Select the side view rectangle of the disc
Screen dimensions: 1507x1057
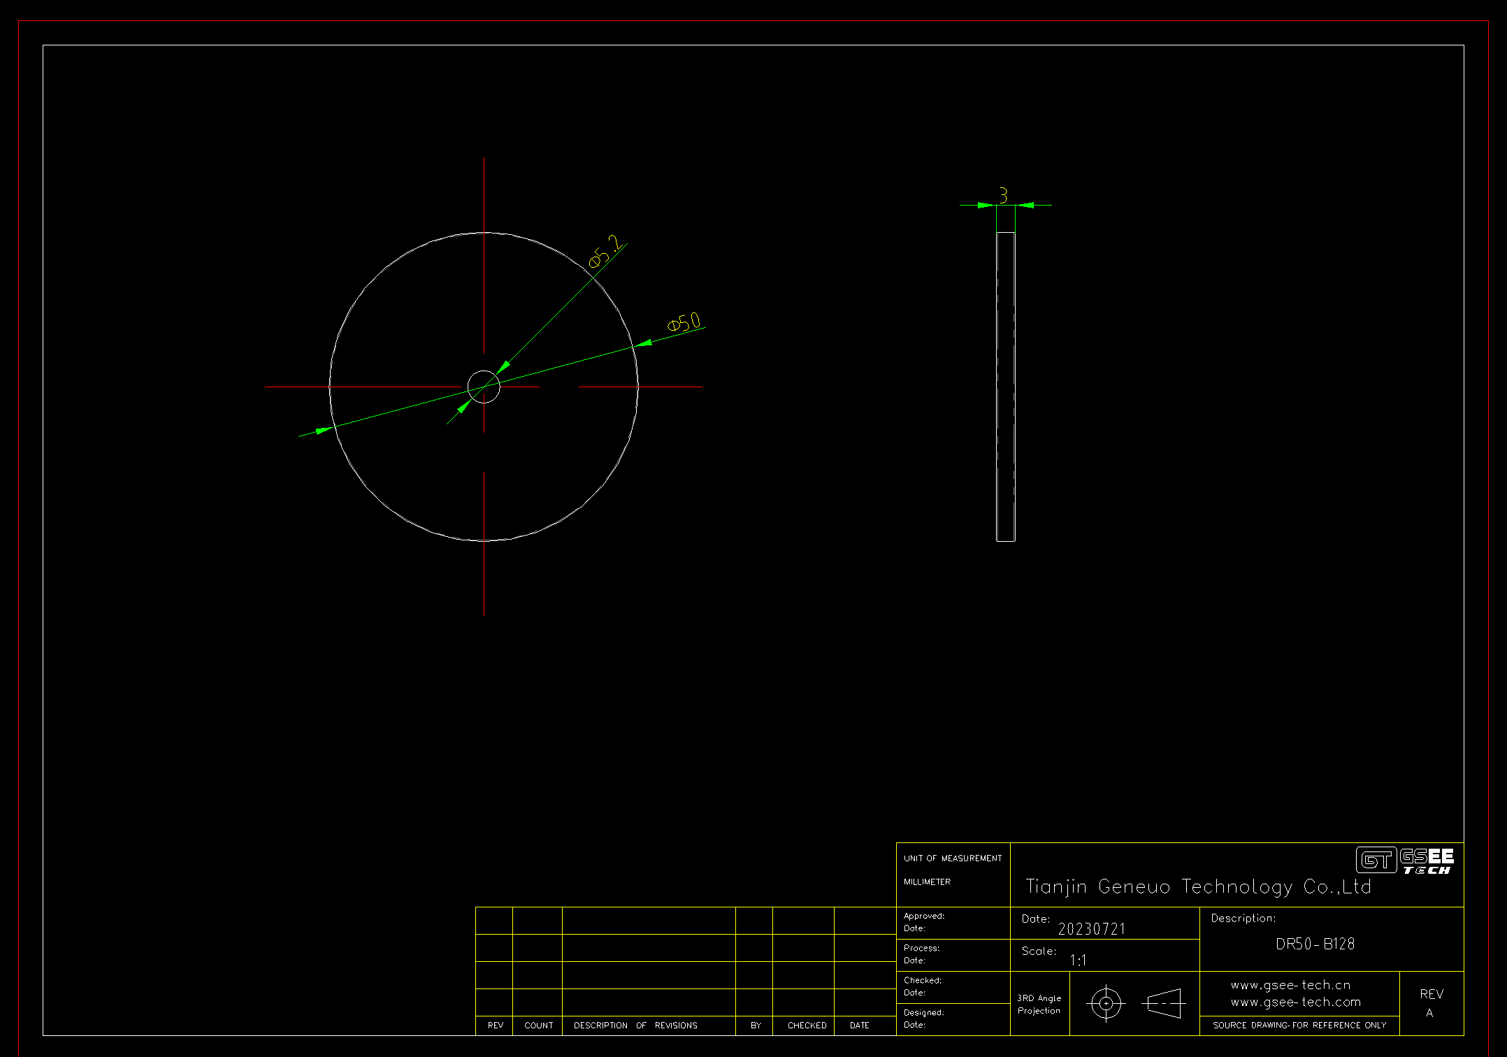coord(1005,386)
